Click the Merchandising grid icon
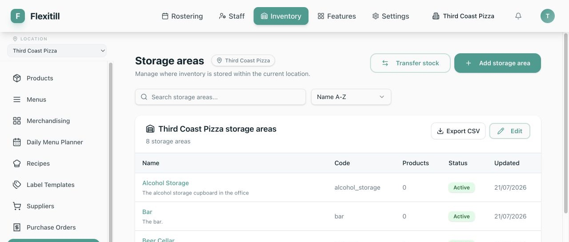 (x=17, y=121)
